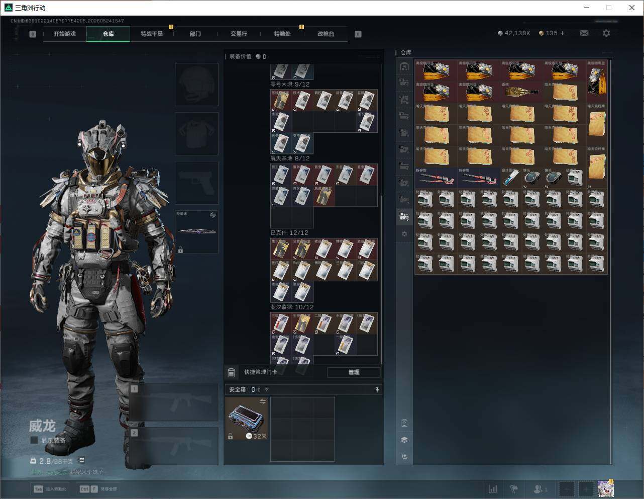This screenshot has width=644, height=499.
Task: Click the stacked layers icon in warehouse sidebar
Action: (404, 440)
